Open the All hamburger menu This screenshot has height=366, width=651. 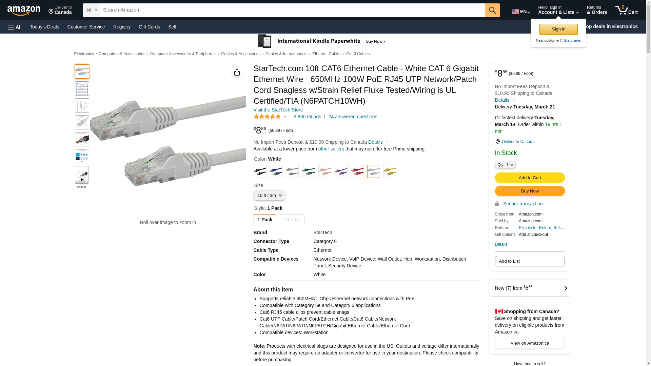15,27
